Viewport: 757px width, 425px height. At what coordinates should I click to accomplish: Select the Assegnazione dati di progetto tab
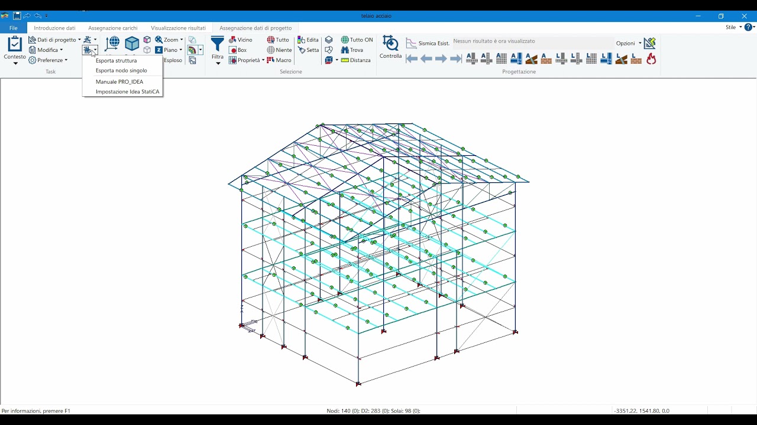coord(255,28)
